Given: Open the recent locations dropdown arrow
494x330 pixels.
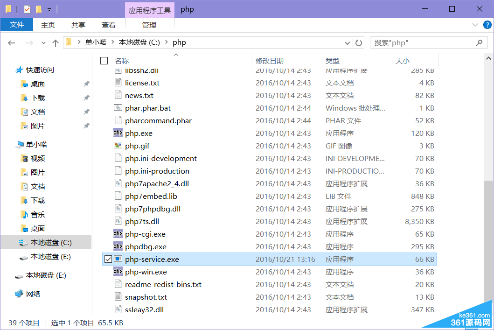Looking at the screenshot, I should pyautogui.click(x=43, y=43).
